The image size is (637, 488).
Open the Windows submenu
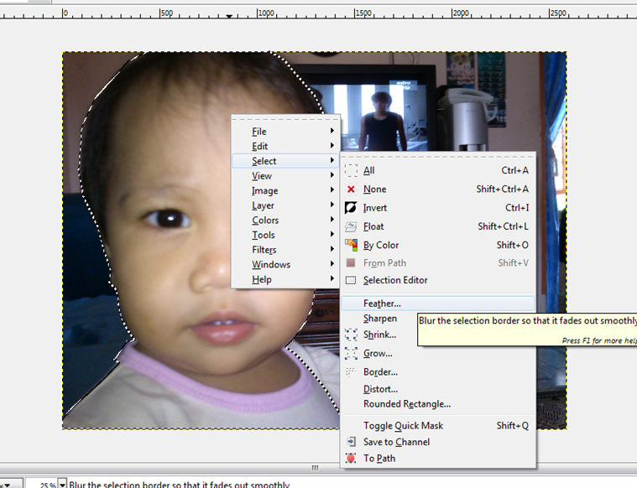(x=285, y=264)
